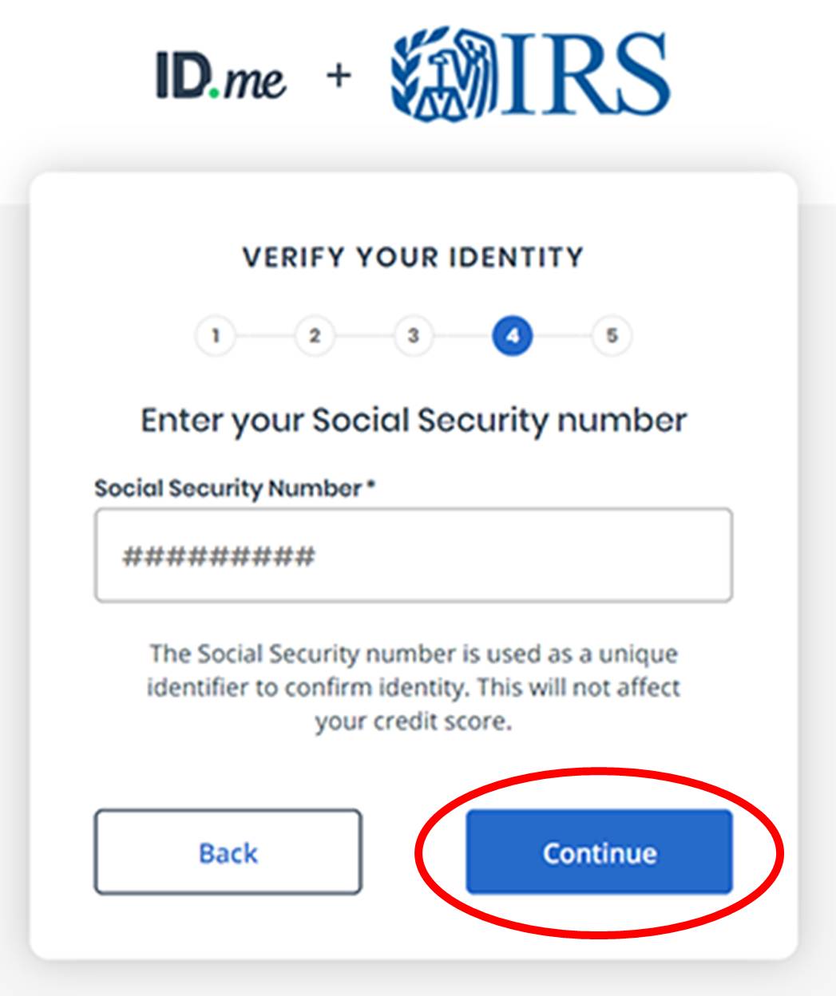This screenshot has width=836, height=996.
Task: Jump to step 2 indicator
Action: coord(314,336)
